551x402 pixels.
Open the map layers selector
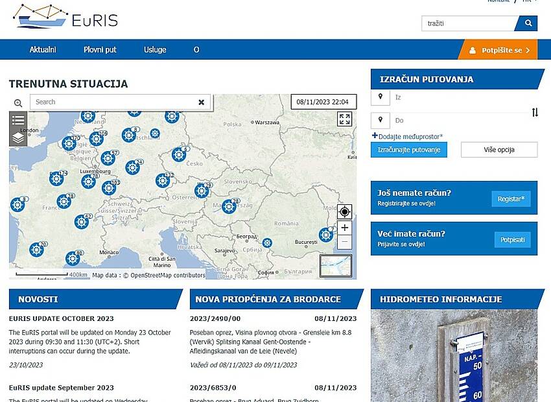(x=18, y=137)
